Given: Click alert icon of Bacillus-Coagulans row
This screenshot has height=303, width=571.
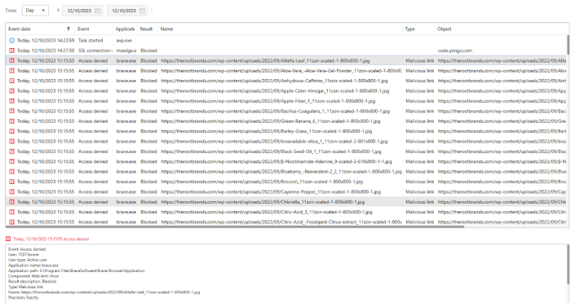Looking at the screenshot, I should [x=11, y=112].
